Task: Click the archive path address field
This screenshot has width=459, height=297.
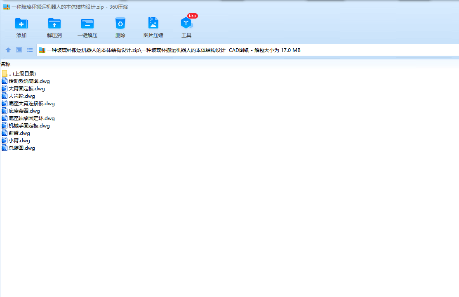Action: [x=248, y=50]
